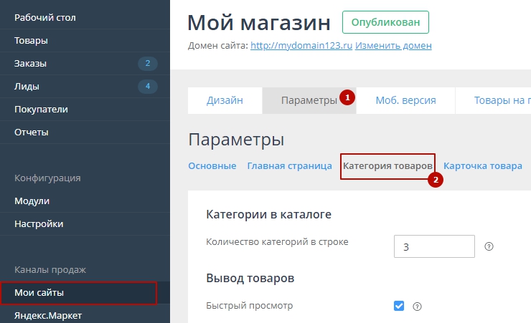The image size is (531, 323).
Task: Go to Основные parameters section
Action: [x=212, y=166]
